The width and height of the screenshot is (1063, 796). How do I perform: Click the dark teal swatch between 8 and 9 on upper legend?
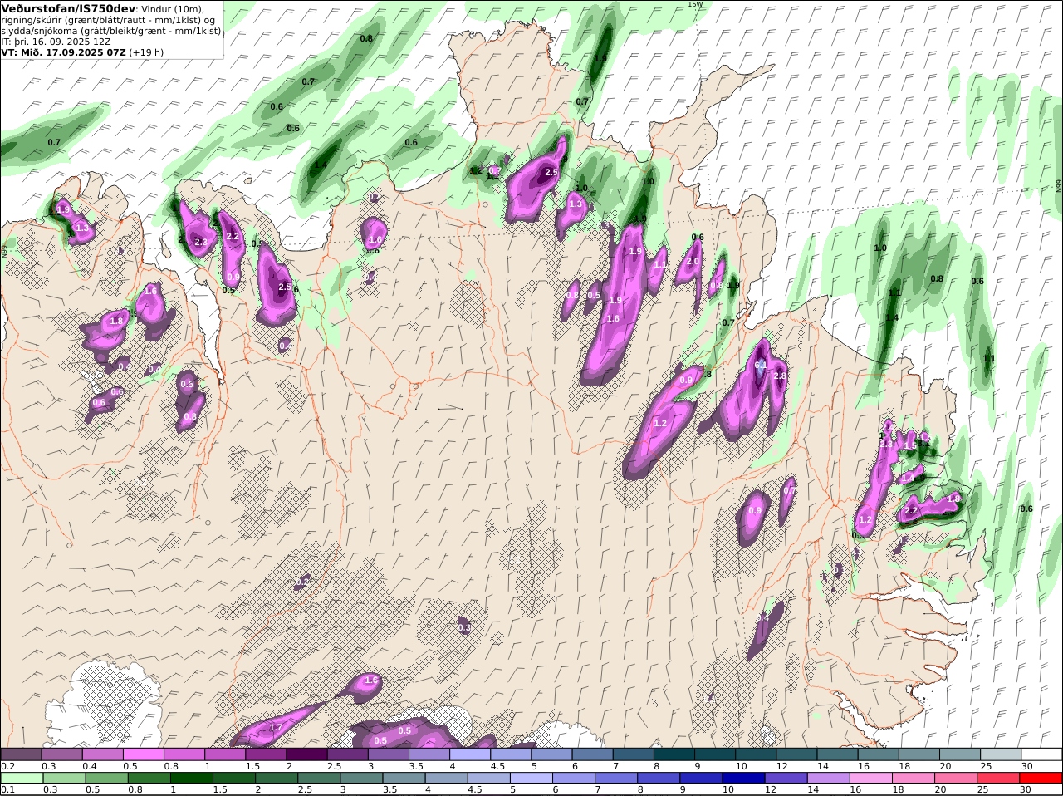pos(674,754)
